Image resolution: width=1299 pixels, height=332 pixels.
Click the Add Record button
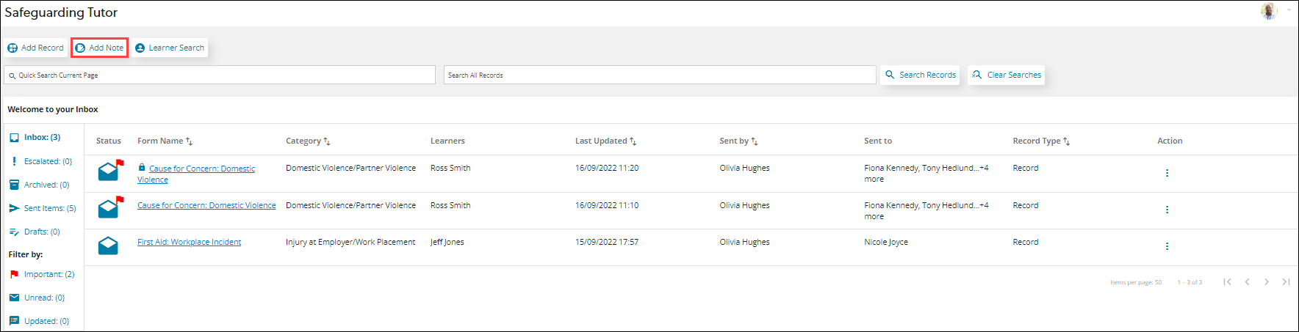coord(36,48)
